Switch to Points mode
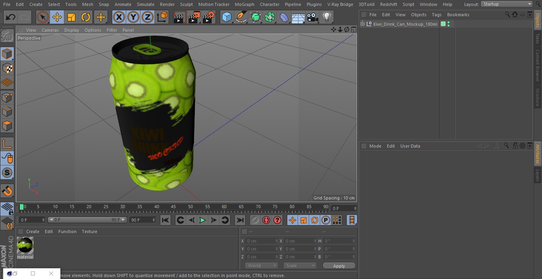The height and width of the screenshot is (279, 542). [7, 97]
